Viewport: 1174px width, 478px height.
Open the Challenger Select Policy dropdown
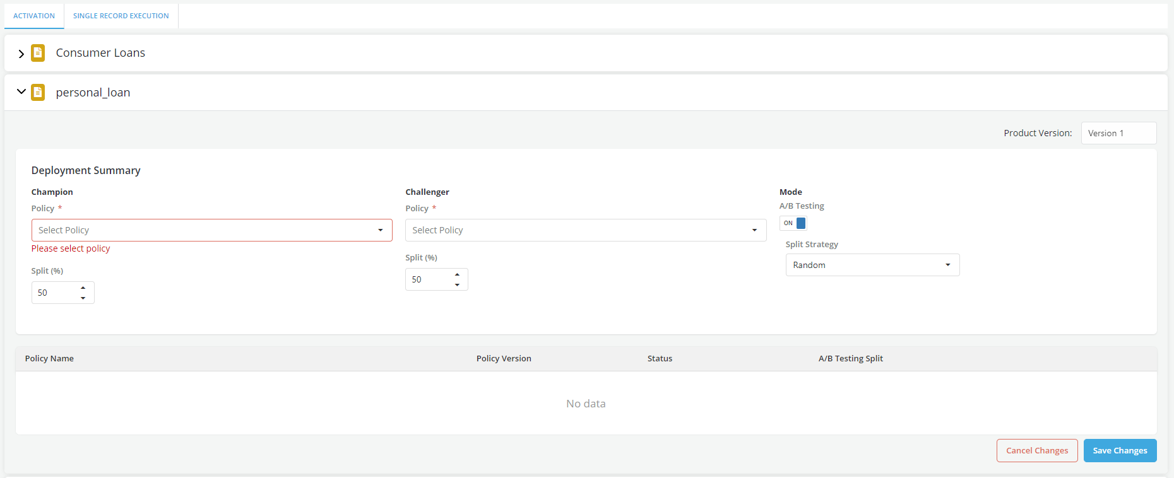[585, 230]
